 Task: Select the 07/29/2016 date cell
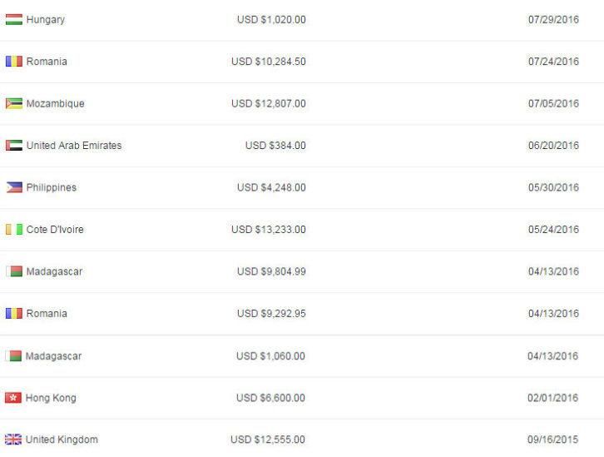[x=553, y=20]
